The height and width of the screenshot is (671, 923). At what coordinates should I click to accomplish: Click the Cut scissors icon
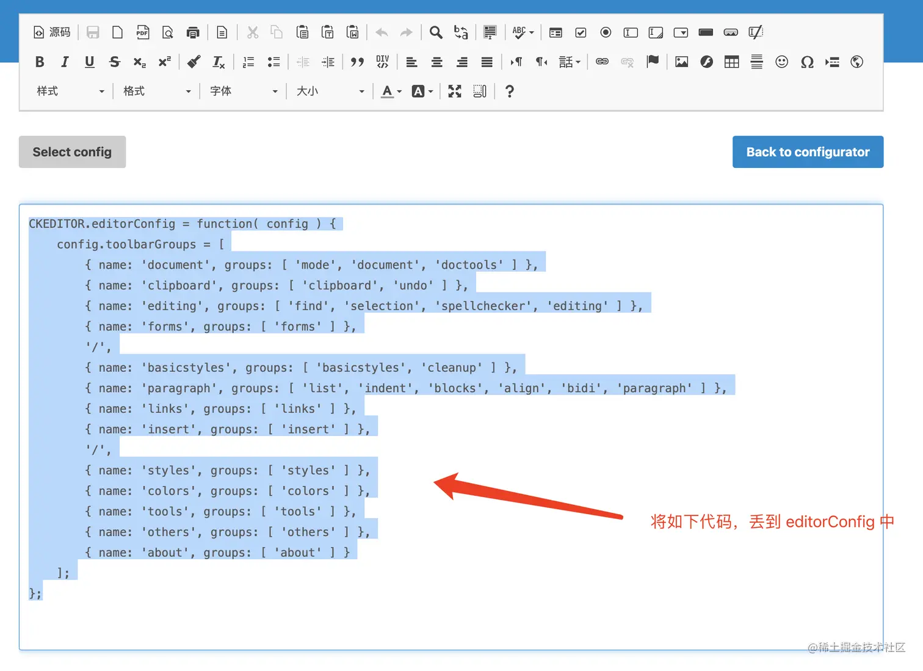tap(253, 32)
